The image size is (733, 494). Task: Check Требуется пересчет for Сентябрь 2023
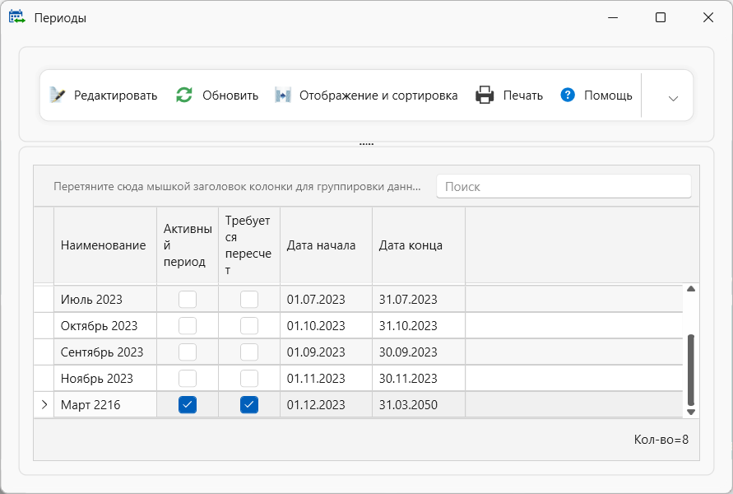249,352
